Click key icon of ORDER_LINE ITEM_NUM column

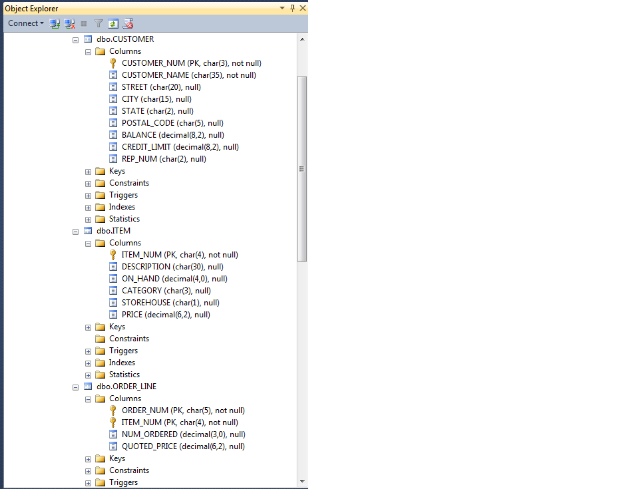(113, 422)
